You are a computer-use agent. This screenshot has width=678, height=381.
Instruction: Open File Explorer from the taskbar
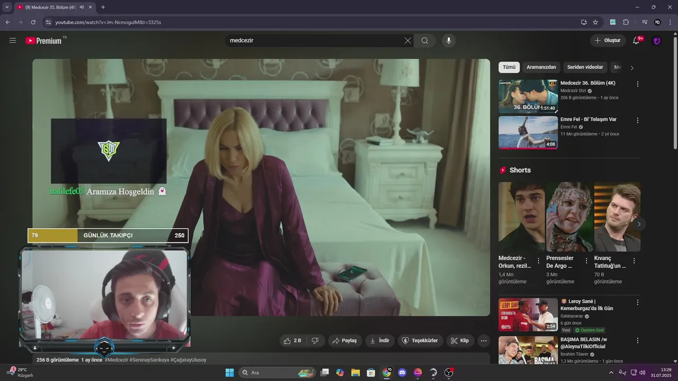pos(355,373)
